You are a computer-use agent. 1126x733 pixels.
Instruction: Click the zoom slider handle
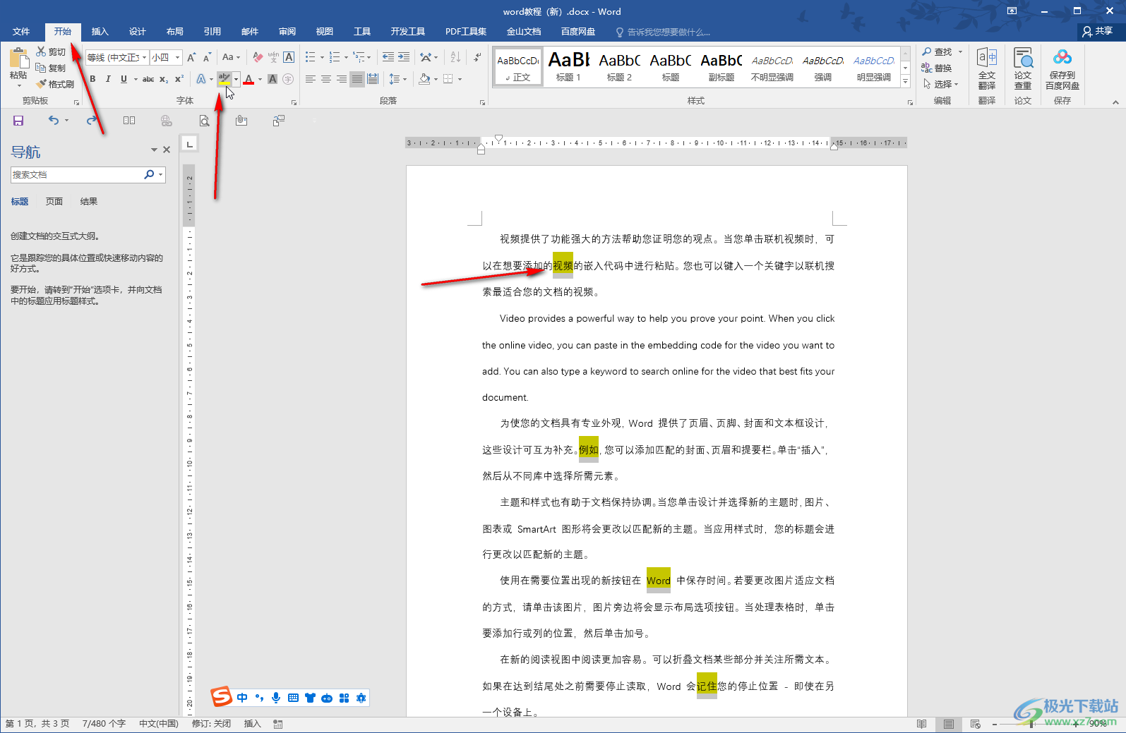1031,724
